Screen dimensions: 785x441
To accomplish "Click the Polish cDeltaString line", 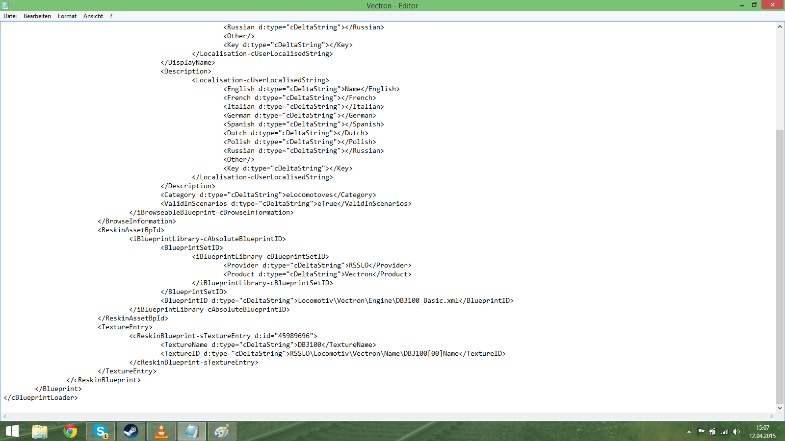I will (300, 142).
